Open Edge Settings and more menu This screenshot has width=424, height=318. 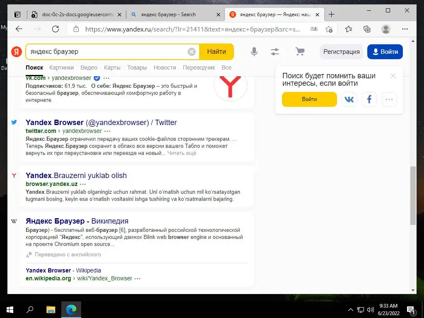click(405, 29)
